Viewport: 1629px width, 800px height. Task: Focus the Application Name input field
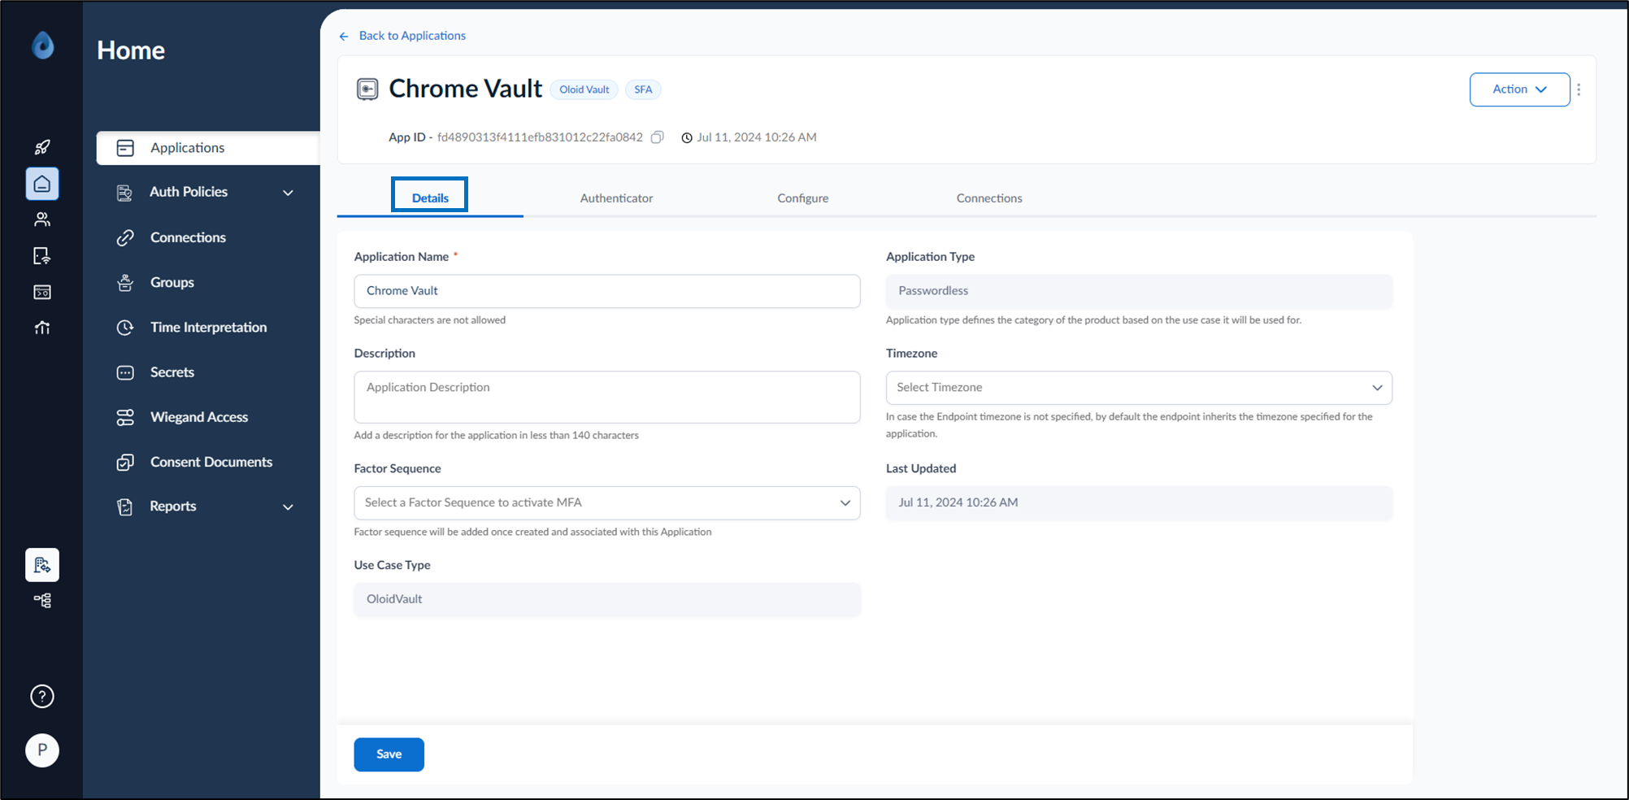(x=607, y=291)
